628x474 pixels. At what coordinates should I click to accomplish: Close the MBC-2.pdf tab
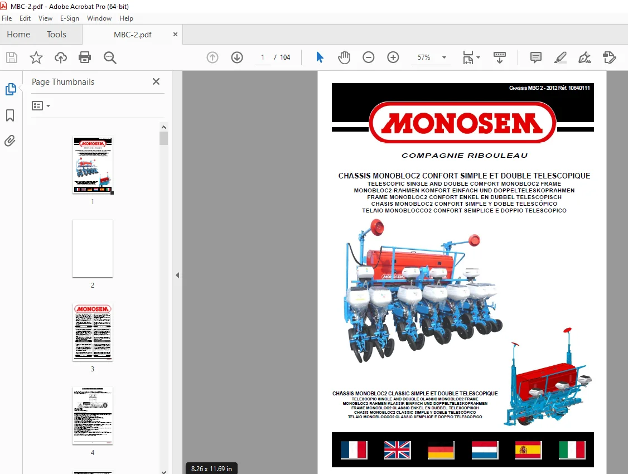point(175,35)
